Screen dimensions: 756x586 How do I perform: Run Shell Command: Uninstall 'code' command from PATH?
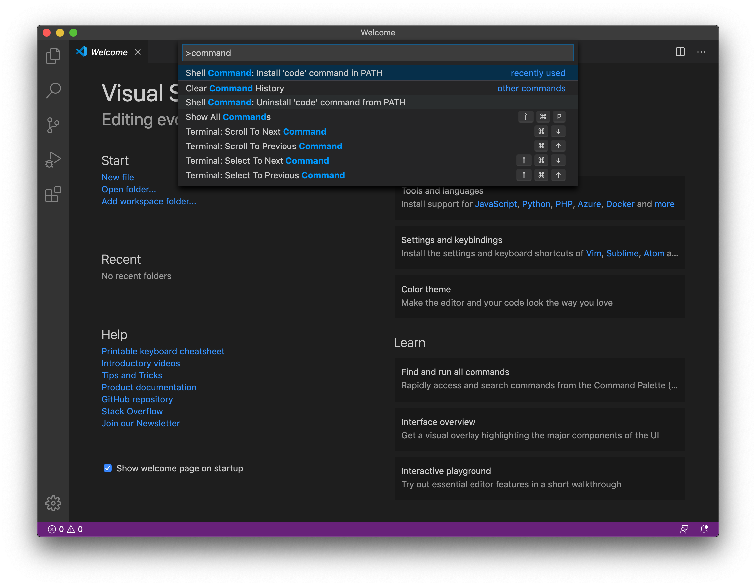(x=378, y=102)
